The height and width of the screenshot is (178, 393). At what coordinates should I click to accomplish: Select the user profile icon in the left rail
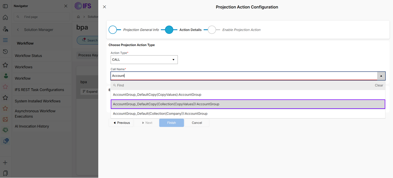click(5, 29)
